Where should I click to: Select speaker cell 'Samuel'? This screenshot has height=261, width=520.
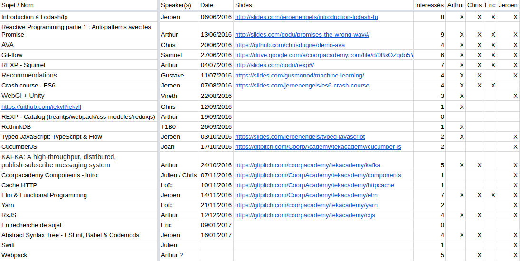coord(179,55)
